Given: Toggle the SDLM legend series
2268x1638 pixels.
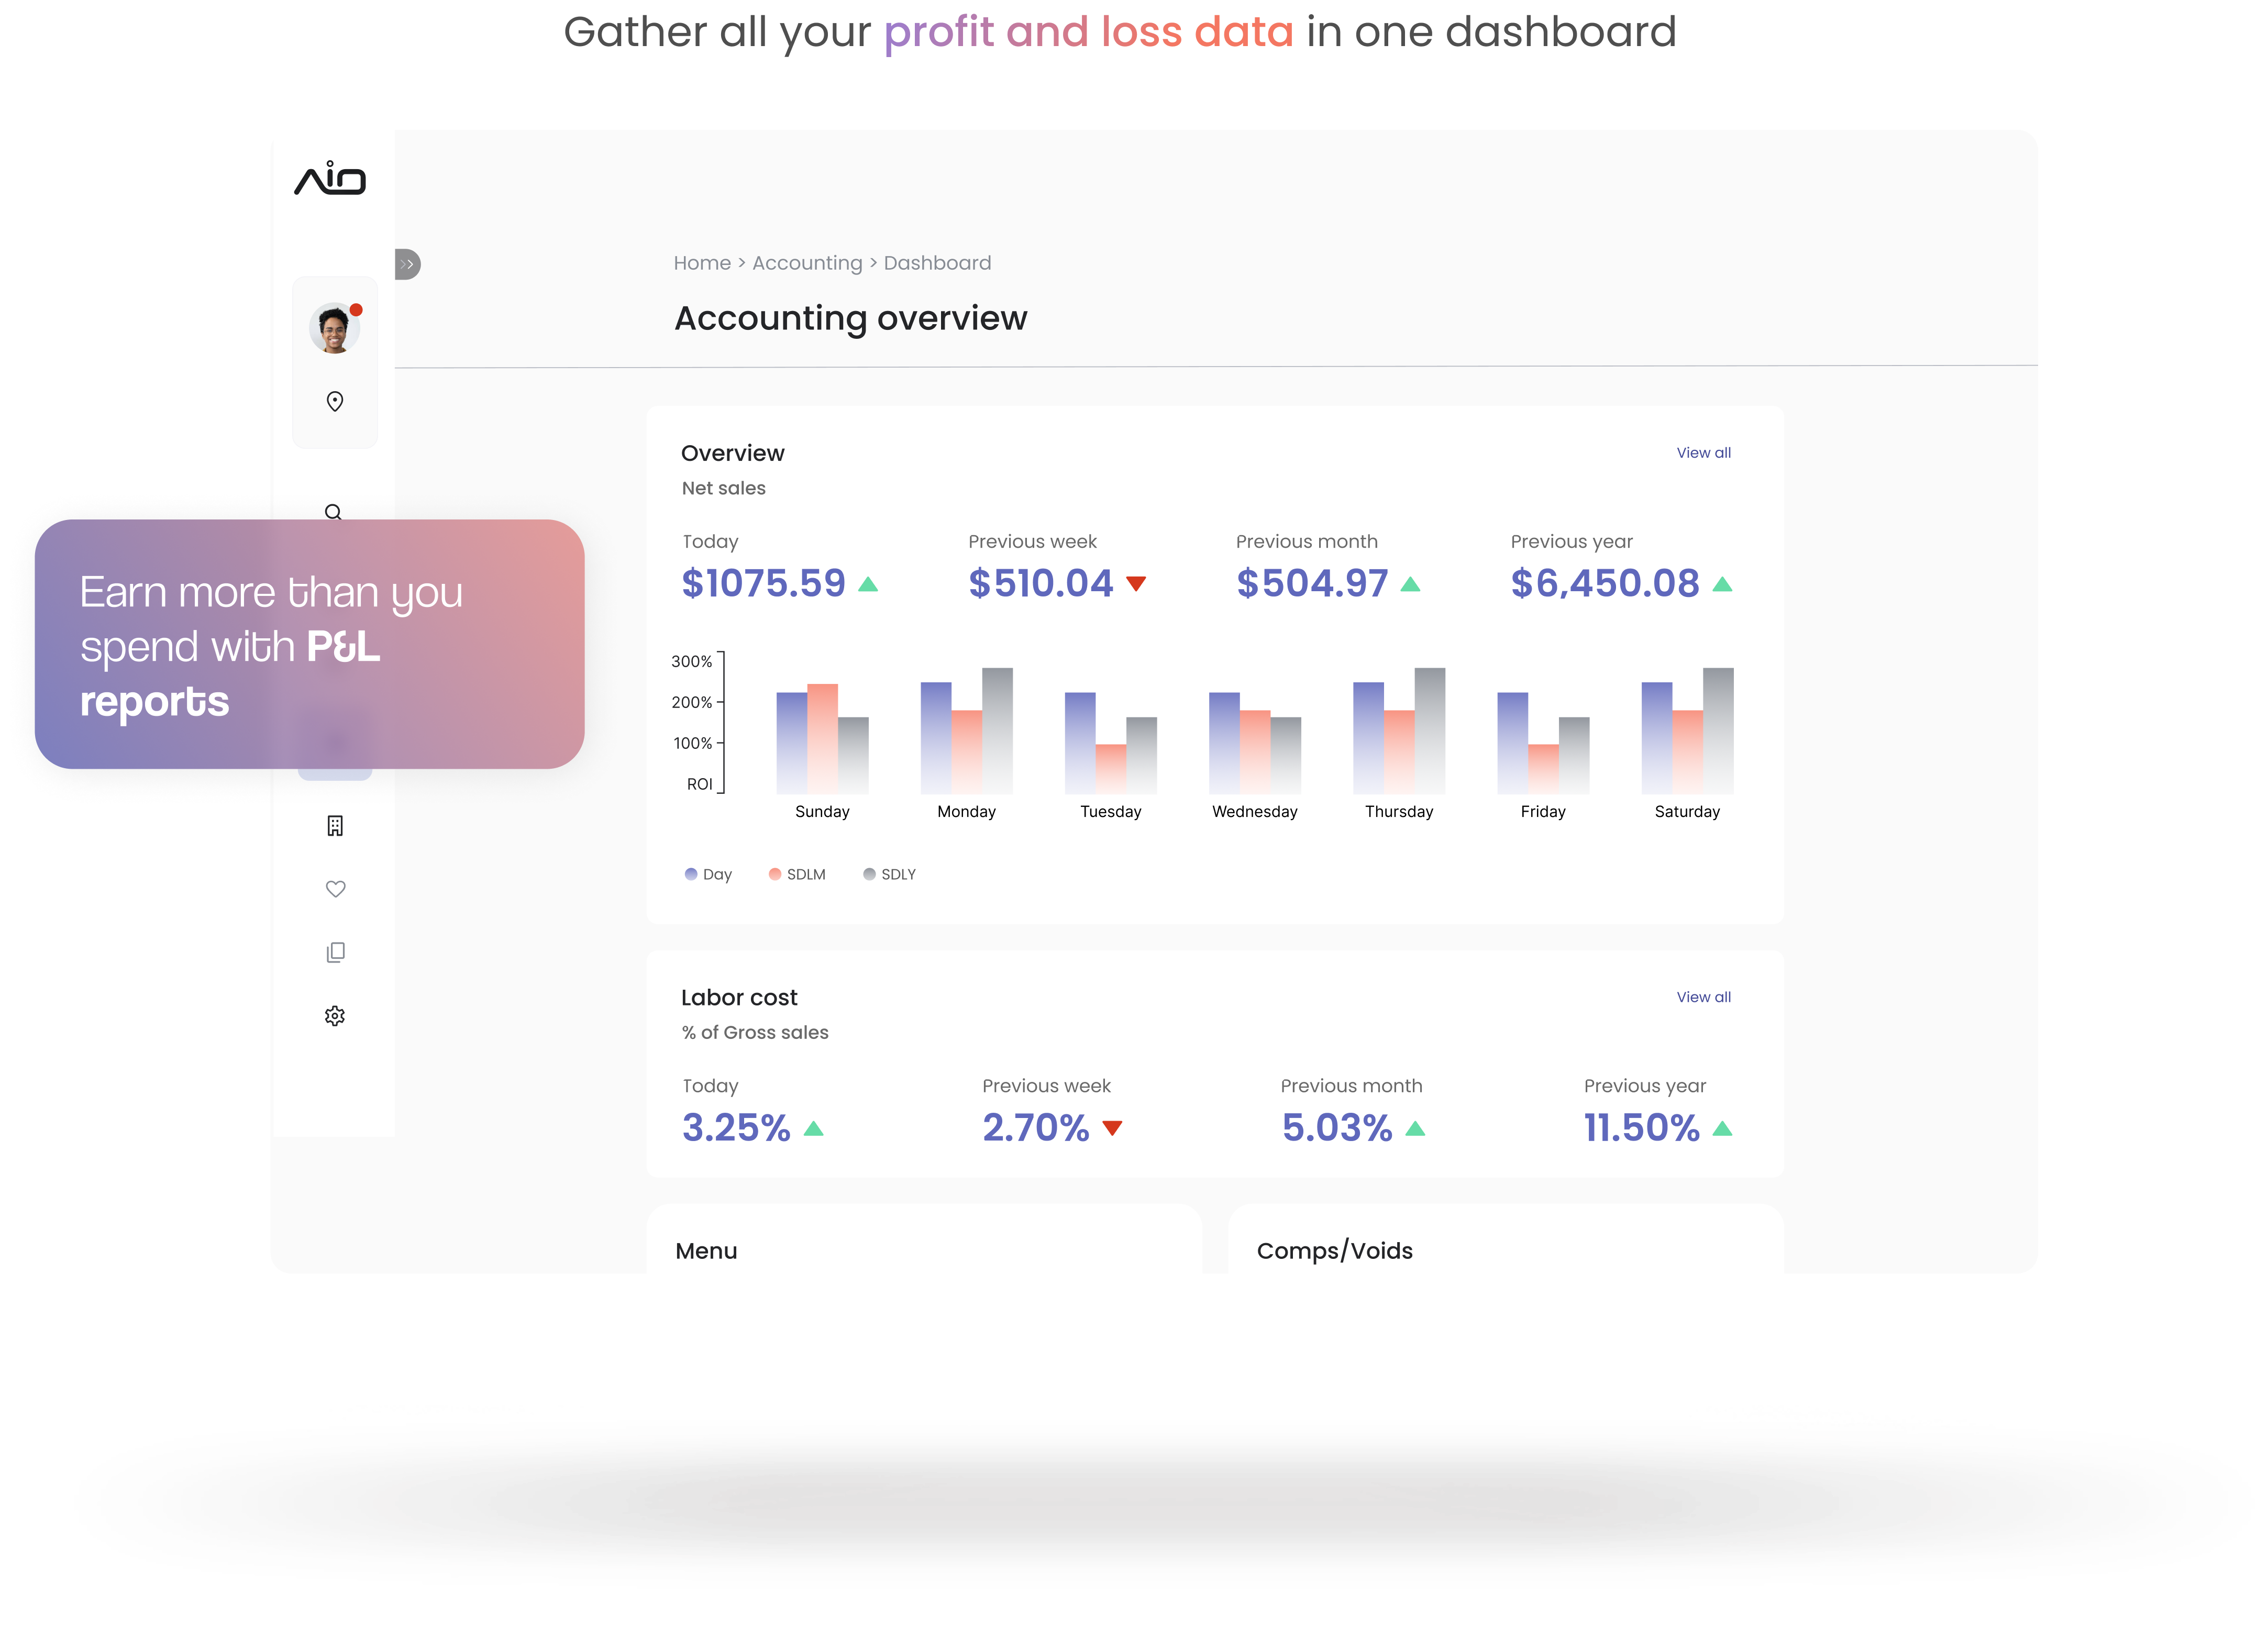Looking at the screenshot, I should pyautogui.click(x=797, y=874).
